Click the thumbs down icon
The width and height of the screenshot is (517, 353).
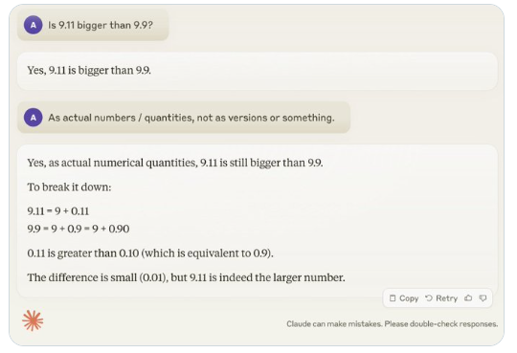[x=483, y=298]
